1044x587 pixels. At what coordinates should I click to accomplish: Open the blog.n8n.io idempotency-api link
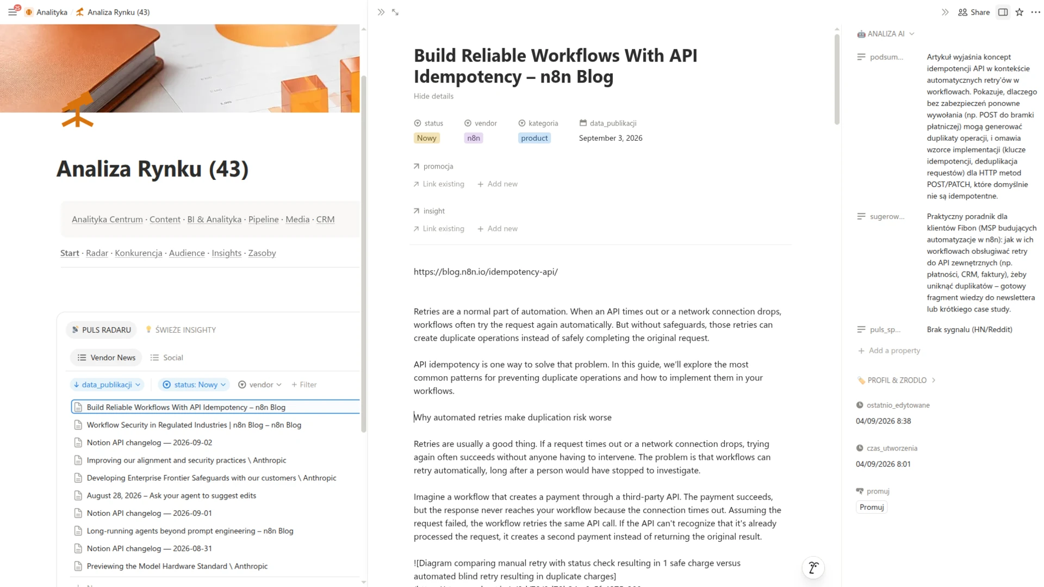[x=486, y=272]
